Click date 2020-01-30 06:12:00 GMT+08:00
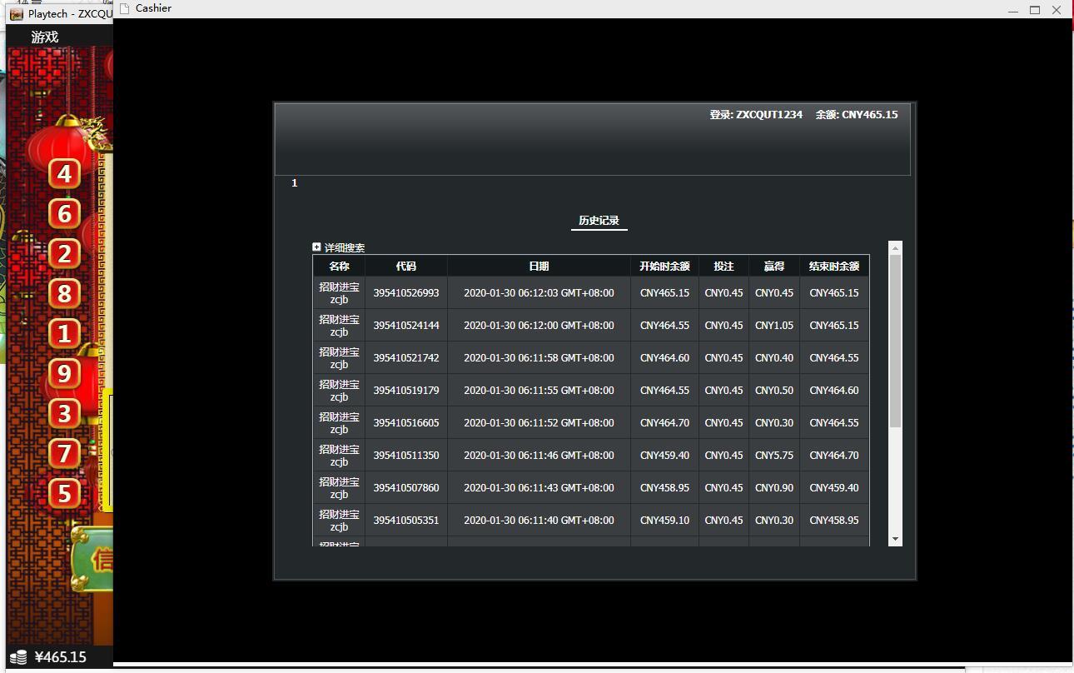The image size is (1074, 673). (x=539, y=326)
